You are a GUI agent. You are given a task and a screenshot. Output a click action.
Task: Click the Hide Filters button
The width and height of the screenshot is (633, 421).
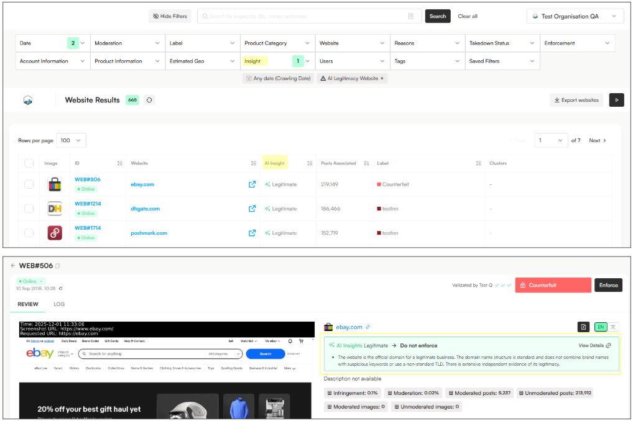[x=170, y=16]
